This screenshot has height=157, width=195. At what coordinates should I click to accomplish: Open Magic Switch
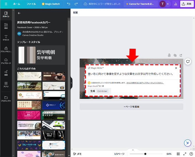(51, 4)
